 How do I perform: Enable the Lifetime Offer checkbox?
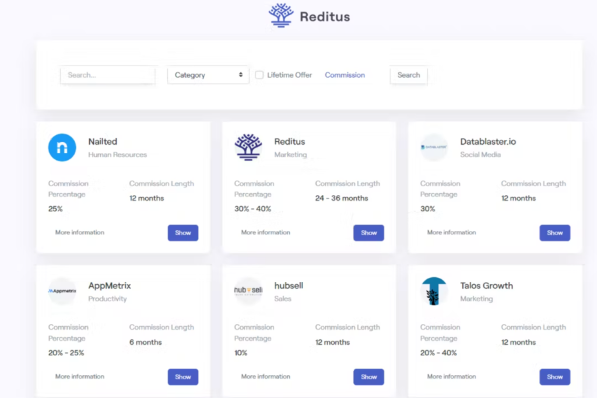click(259, 75)
